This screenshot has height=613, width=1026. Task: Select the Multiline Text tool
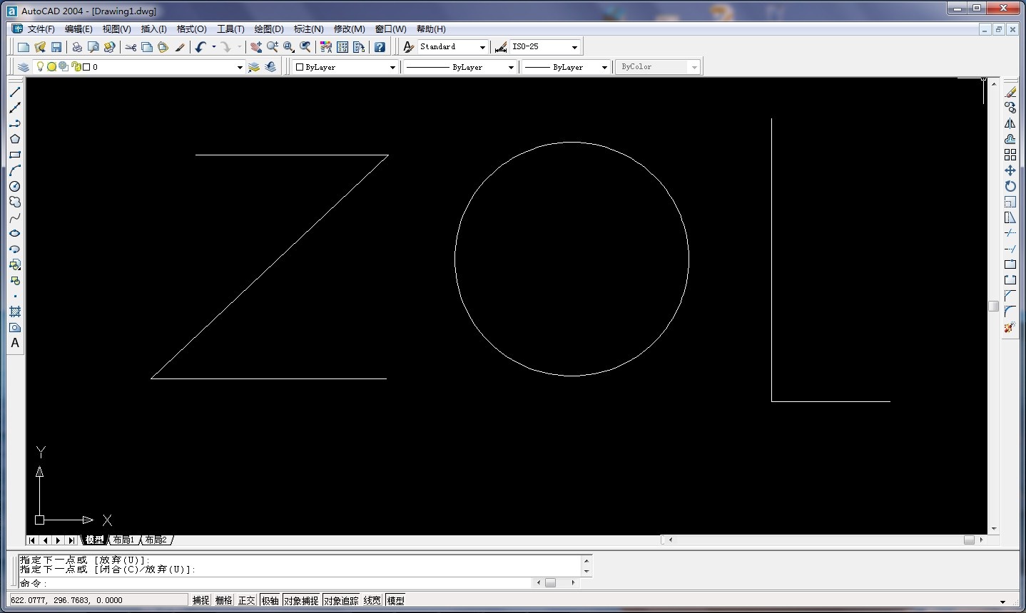[15, 343]
